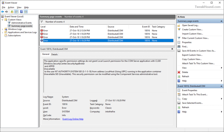
Task: Click the Attach Task To This Event icon
Action: click(x=179, y=94)
